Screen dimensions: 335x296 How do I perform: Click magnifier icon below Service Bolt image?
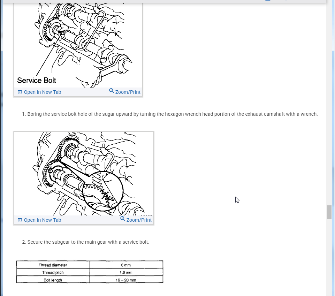pyautogui.click(x=112, y=91)
